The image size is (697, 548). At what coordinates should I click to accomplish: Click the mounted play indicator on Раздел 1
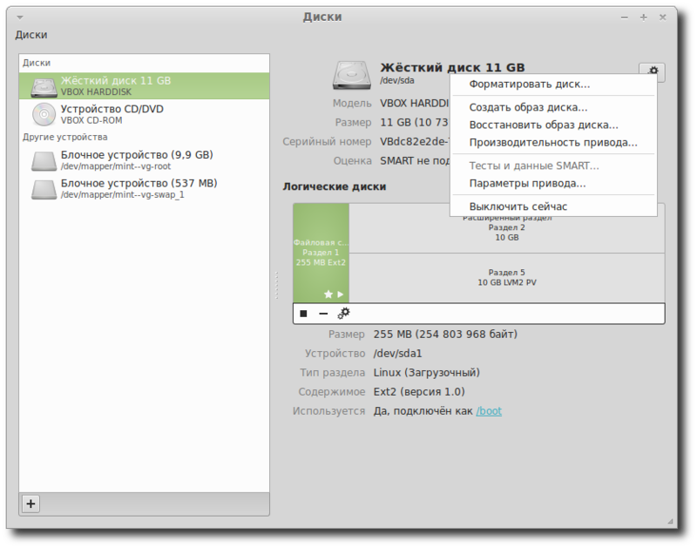click(340, 294)
